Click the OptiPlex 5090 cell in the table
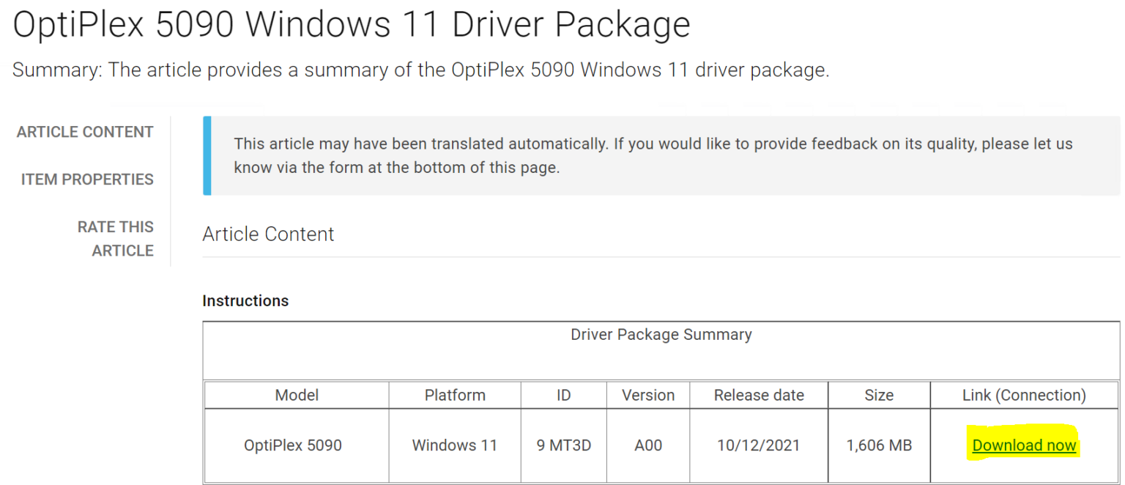This screenshot has height=485, width=1125. coord(296,445)
